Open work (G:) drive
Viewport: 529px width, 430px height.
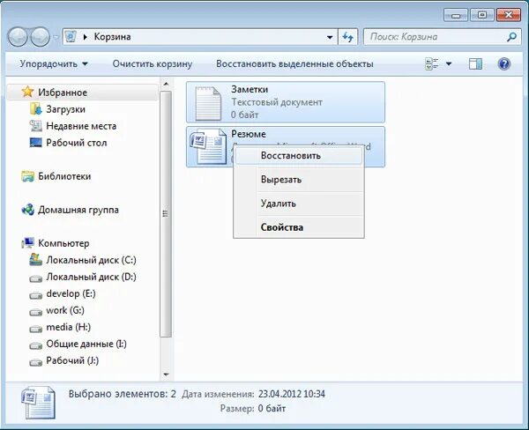point(65,310)
